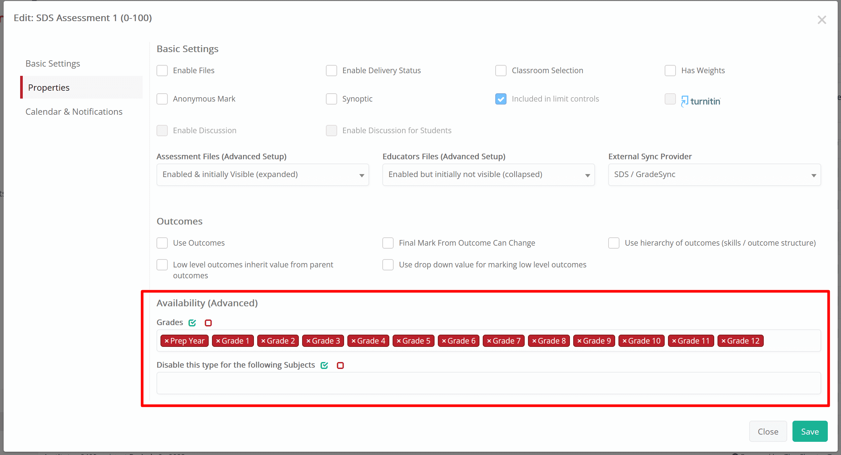The height and width of the screenshot is (455, 841).
Task: Tick Use hierarchy of outcomes checkbox
Action: (x=614, y=243)
